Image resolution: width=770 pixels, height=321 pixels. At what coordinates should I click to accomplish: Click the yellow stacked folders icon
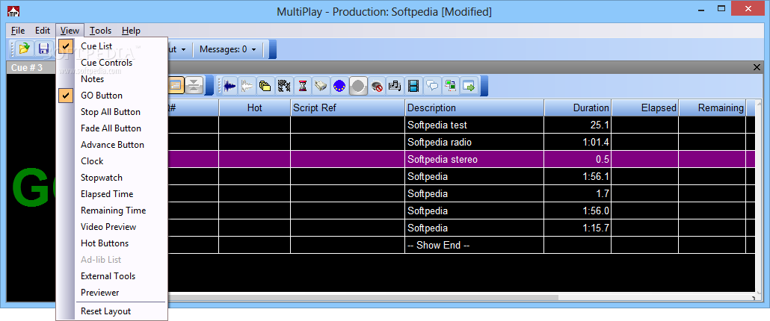(265, 87)
